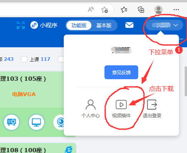Screen dimensions: 187x153
Task: Check the 上课 117 checkbox
Action: point(24,59)
